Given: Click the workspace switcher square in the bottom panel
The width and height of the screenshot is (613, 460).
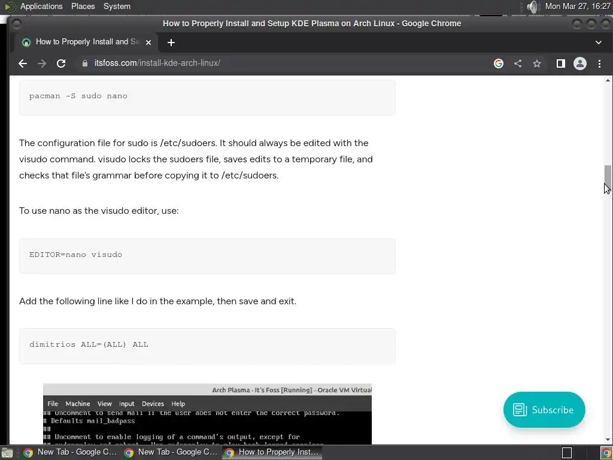Looking at the screenshot, I should pos(567,453).
